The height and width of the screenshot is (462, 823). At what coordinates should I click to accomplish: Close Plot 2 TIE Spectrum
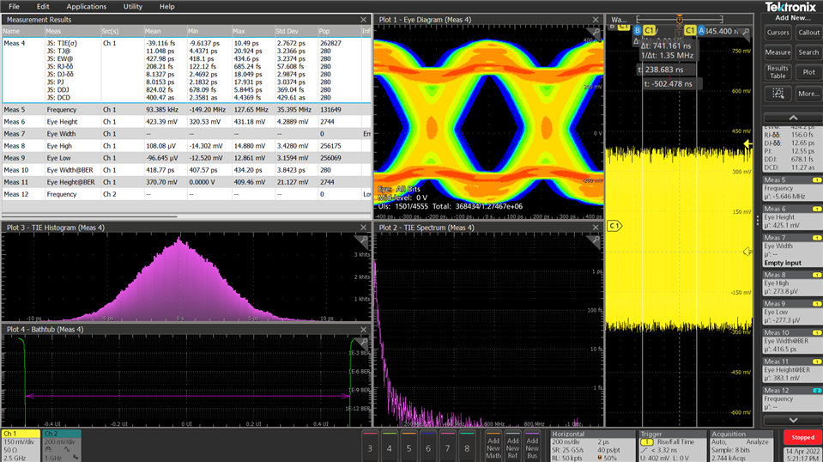596,228
